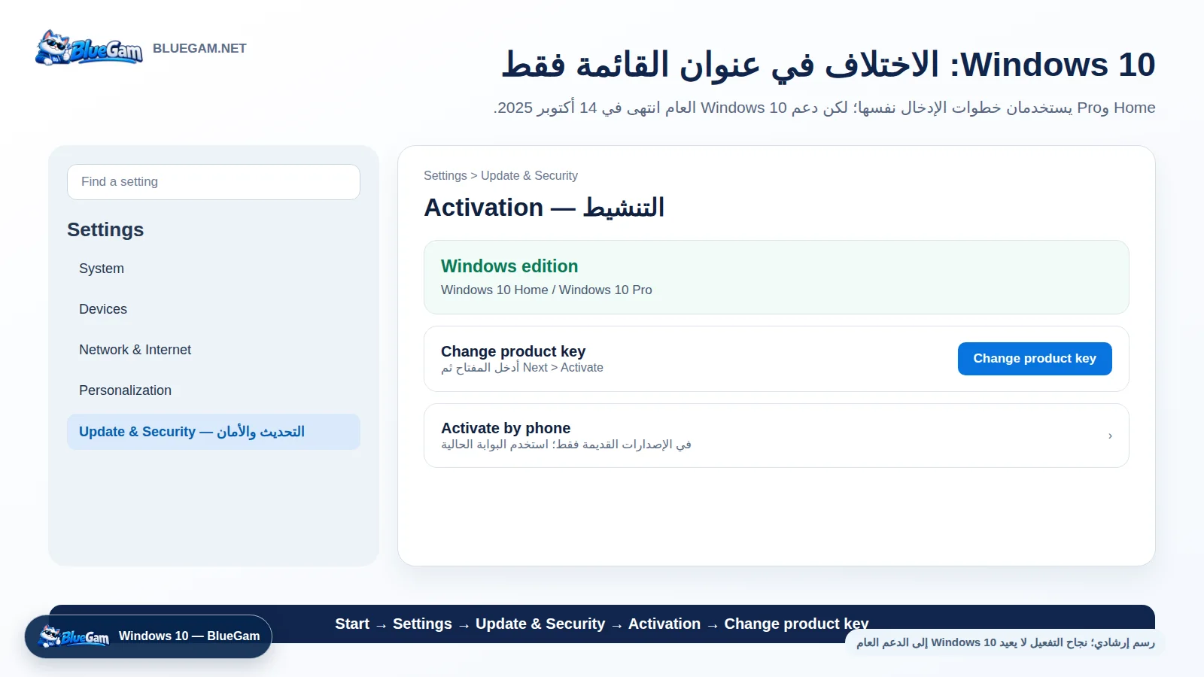Click the Arabic subtitle under Activate by phone

pyautogui.click(x=566, y=445)
